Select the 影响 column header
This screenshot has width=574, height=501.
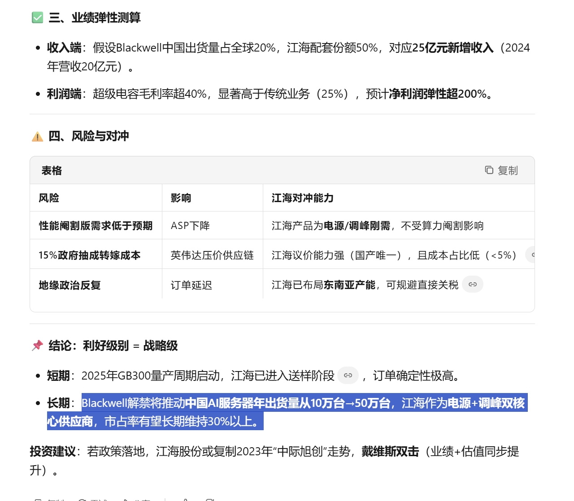click(x=213, y=198)
